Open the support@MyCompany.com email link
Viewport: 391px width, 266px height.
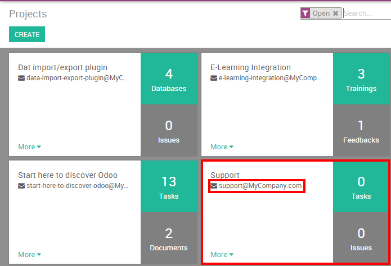(260, 186)
